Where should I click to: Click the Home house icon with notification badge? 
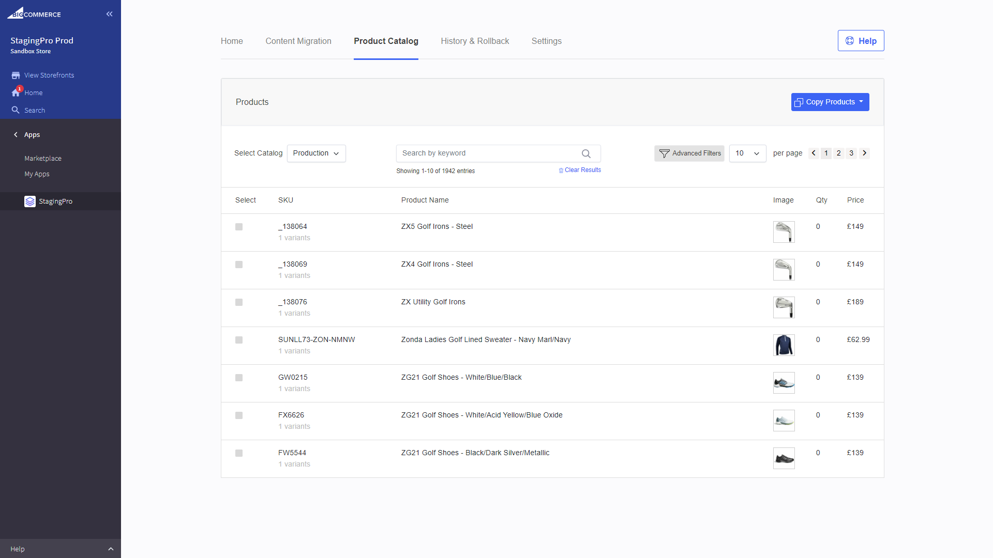tap(16, 92)
